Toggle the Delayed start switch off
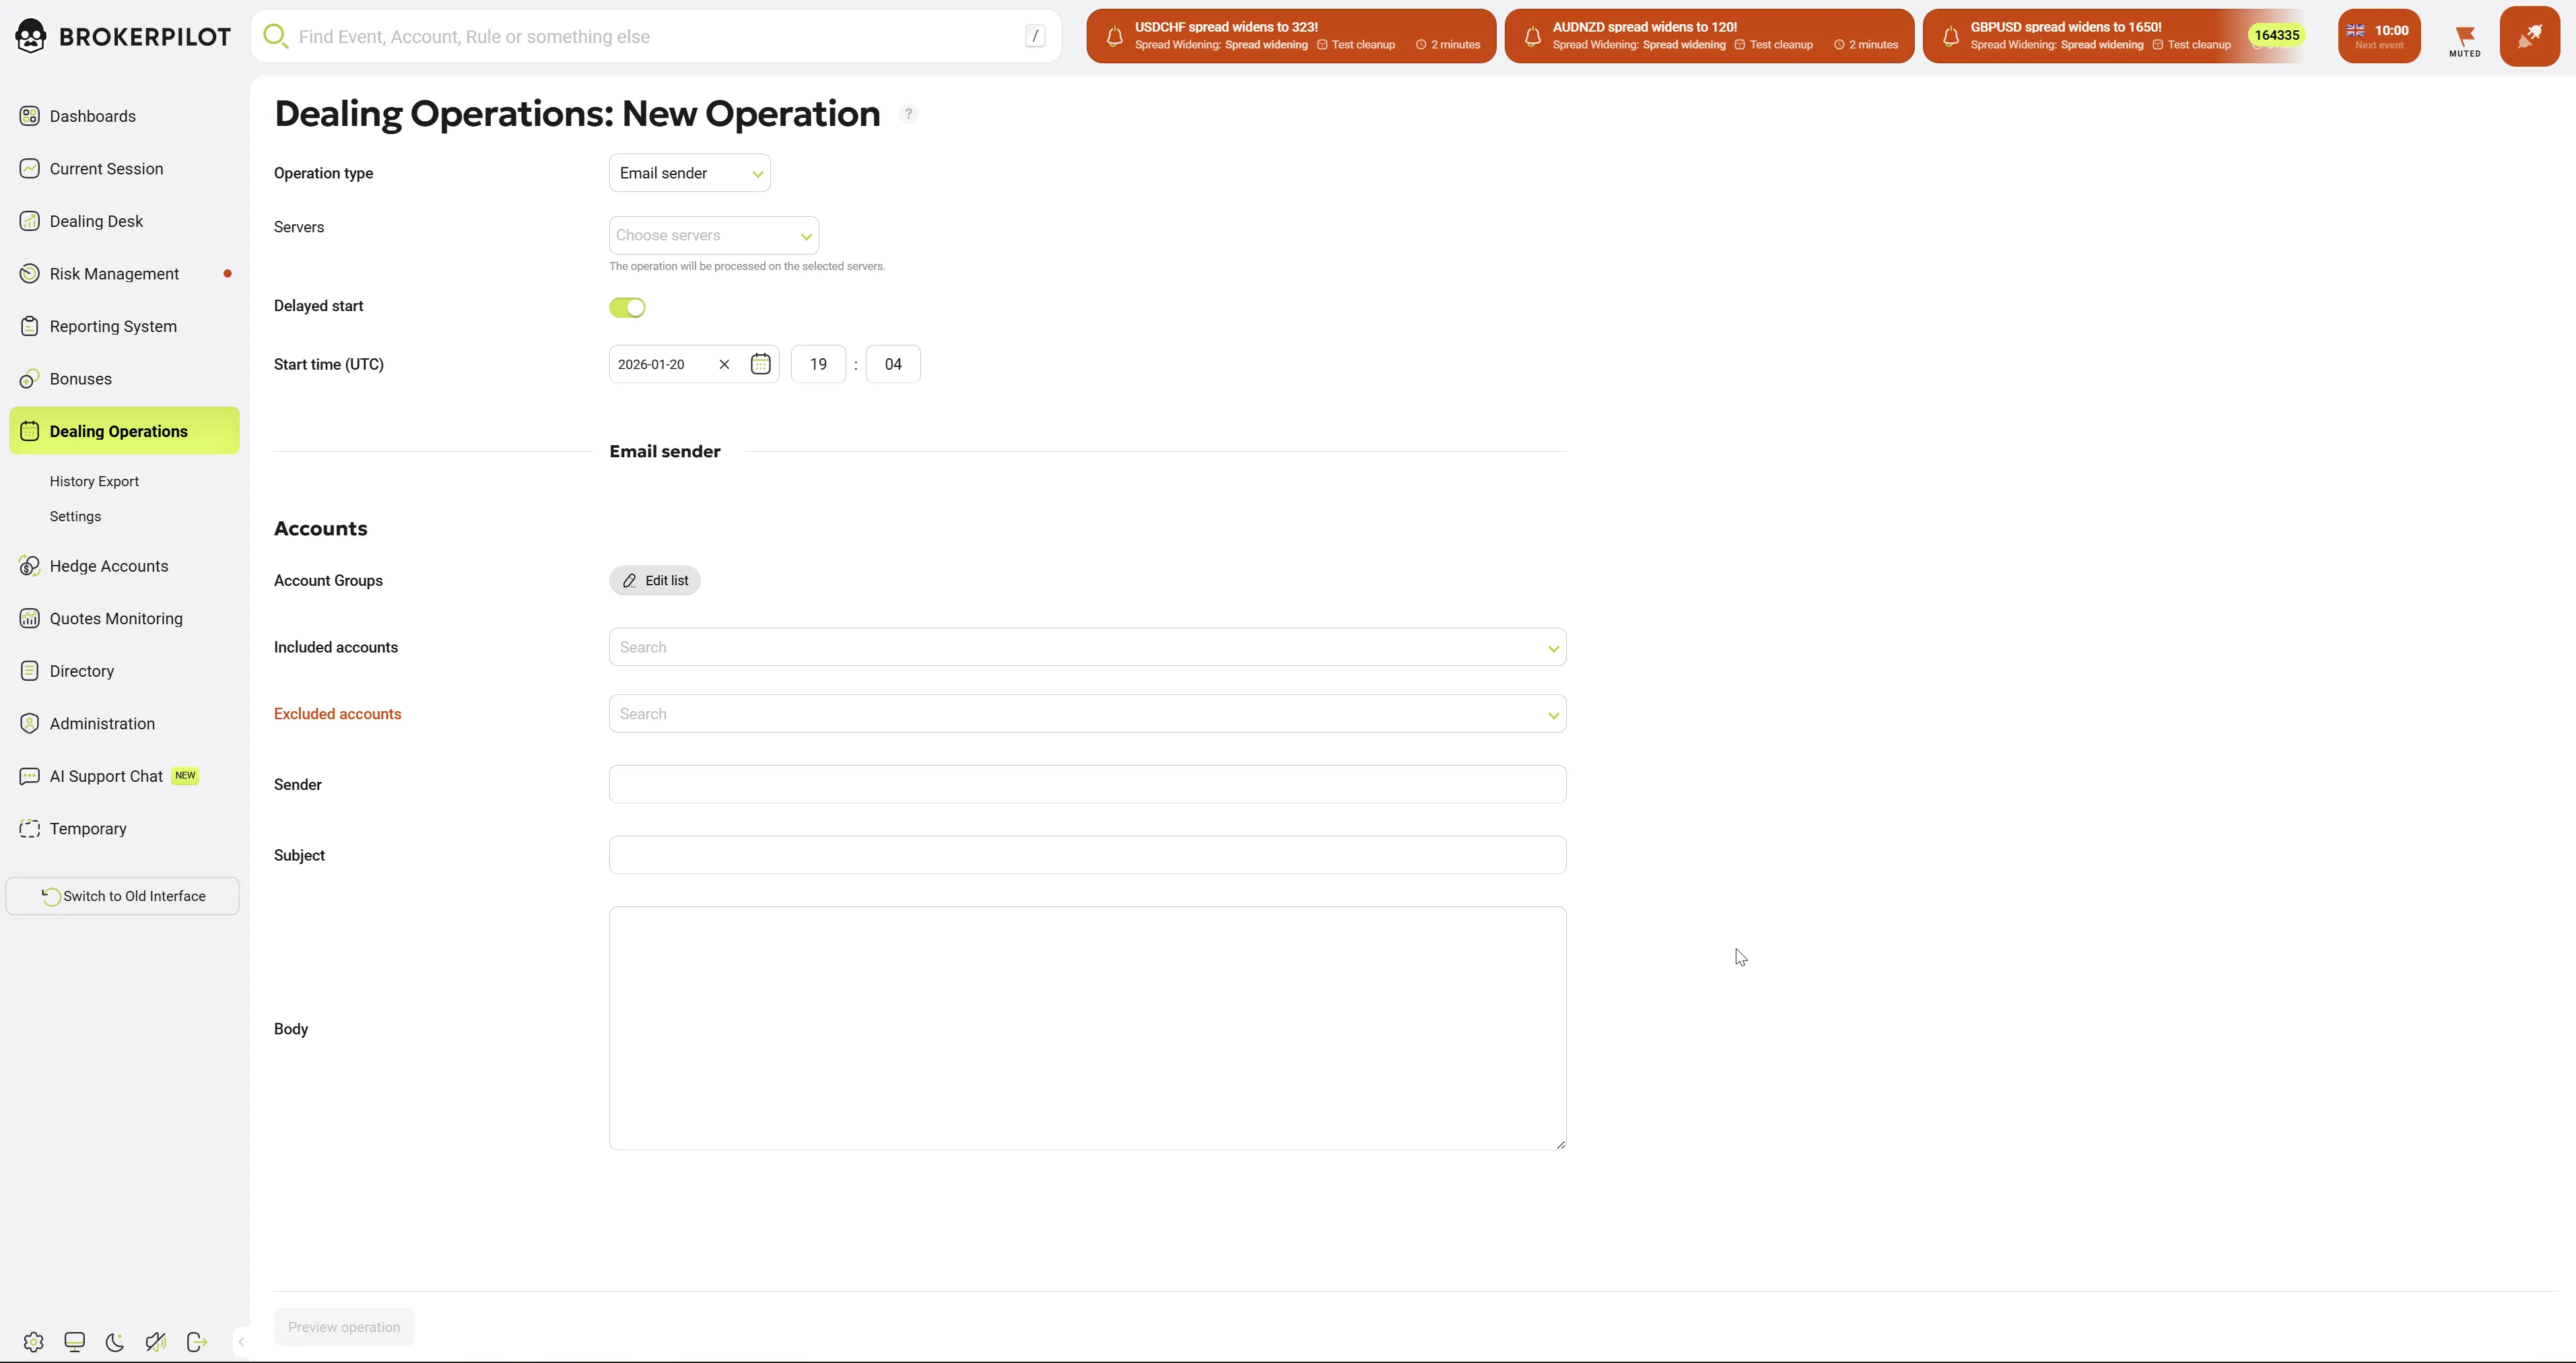Screen dimensions: 2576x1363 click(x=627, y=307)
